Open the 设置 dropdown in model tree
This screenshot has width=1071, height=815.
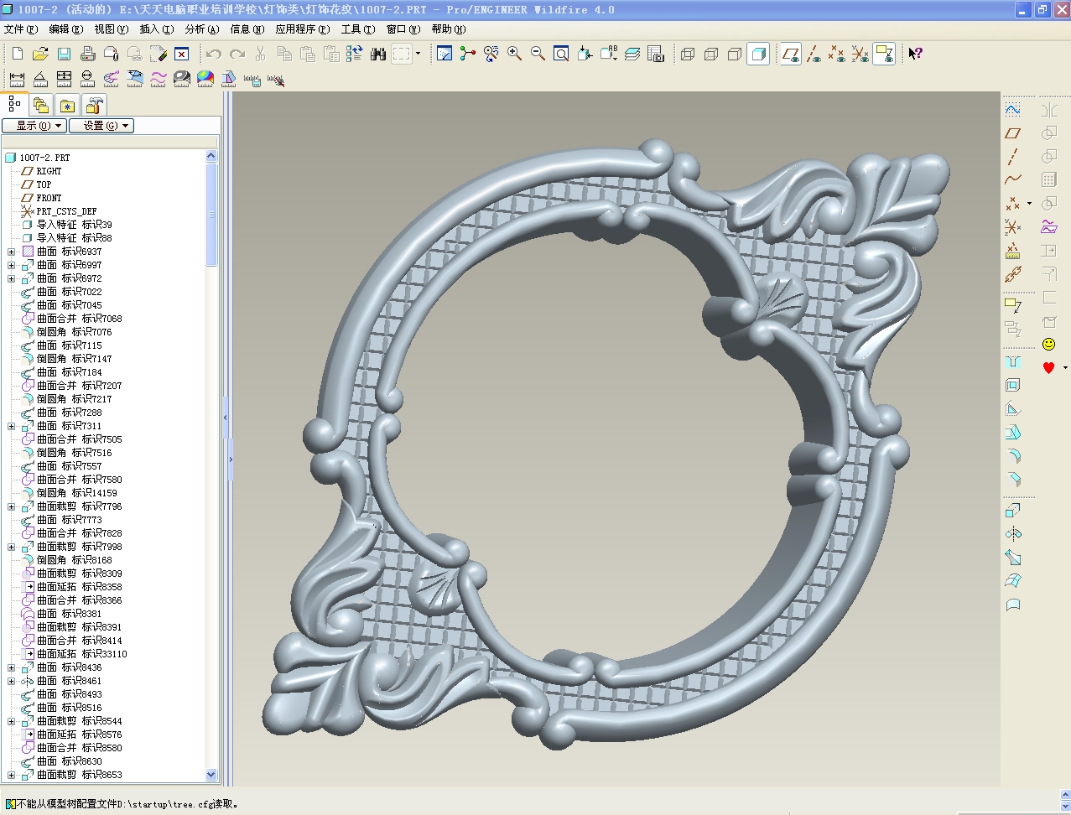(101, 126)
